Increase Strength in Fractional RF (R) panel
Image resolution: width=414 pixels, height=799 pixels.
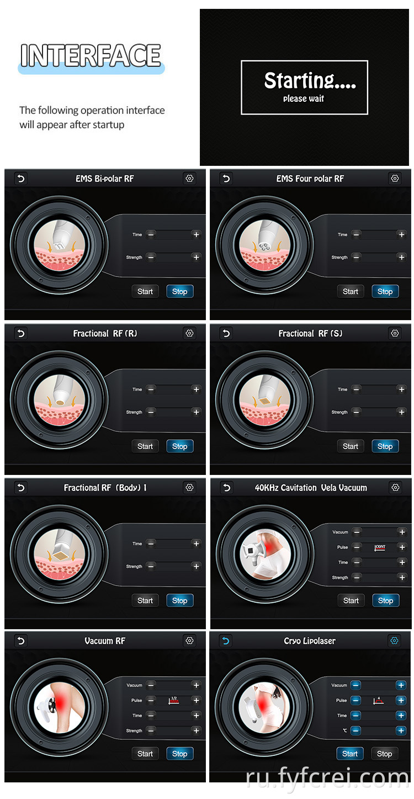coord(196,412)
